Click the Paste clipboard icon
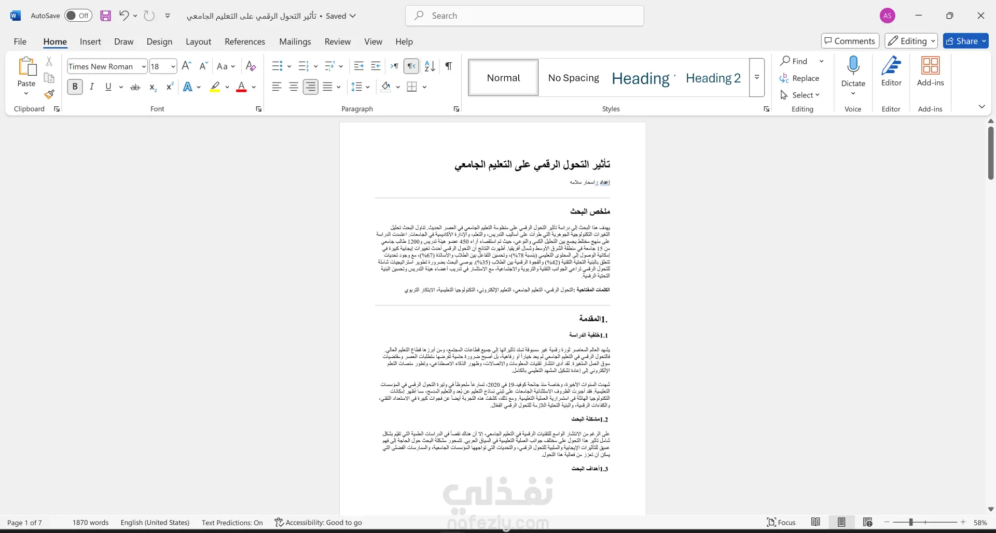Viewport: 996px width, 533px height. [x=26, y=67]
